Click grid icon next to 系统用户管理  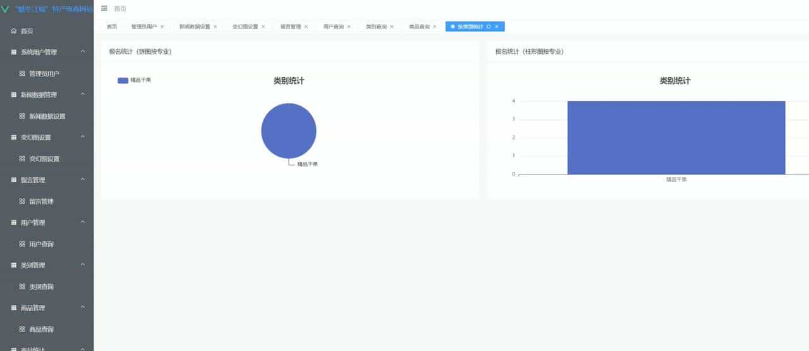tap(14, 52)
